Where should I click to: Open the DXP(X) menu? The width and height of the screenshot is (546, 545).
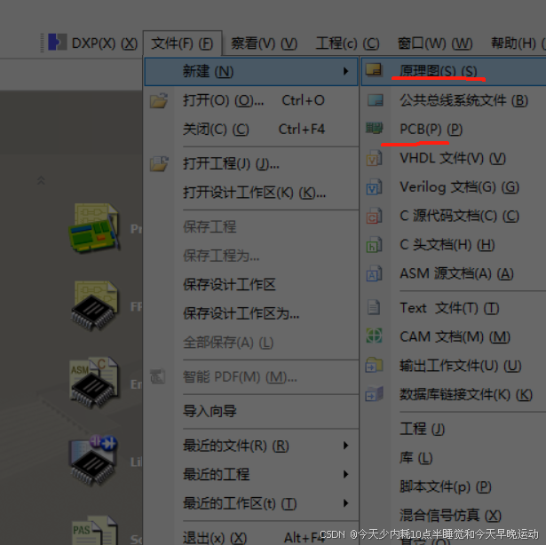click(x=105, y=43)
